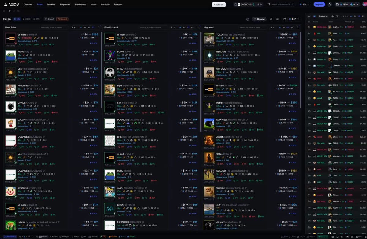Open the Perpetuals page
Screen dimensions: 367x239
coord(65,5)
